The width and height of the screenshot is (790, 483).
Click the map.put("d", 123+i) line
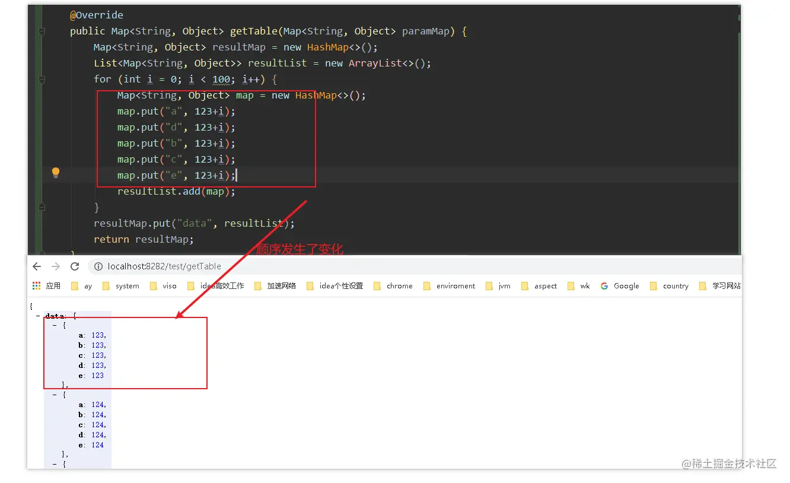[176, 127]
